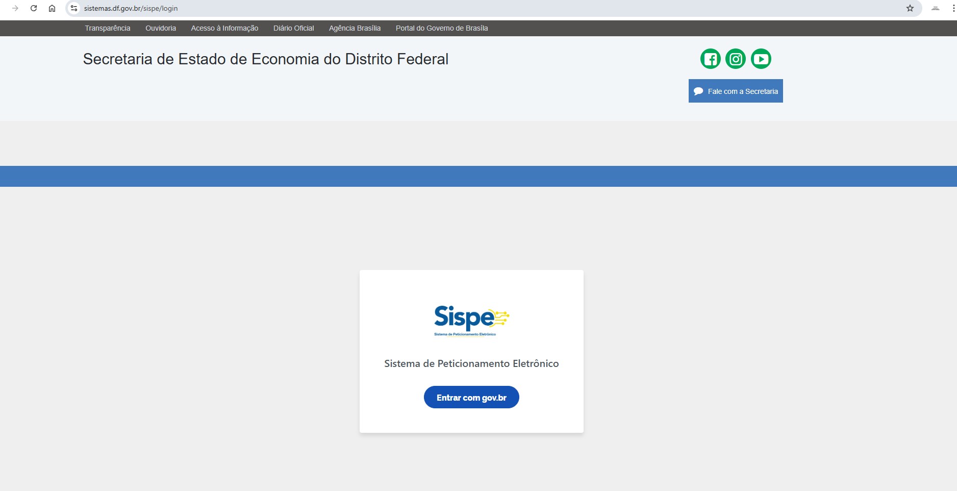
Task: Click the Sispe logo image
Action: point(471,320)
